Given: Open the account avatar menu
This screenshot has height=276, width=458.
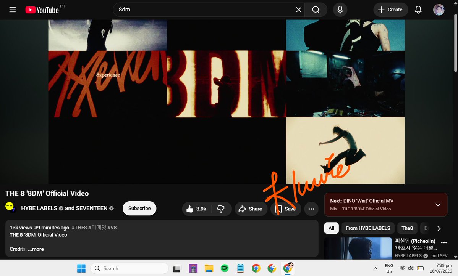Looking at the screenshot, I should coord(439,10).
